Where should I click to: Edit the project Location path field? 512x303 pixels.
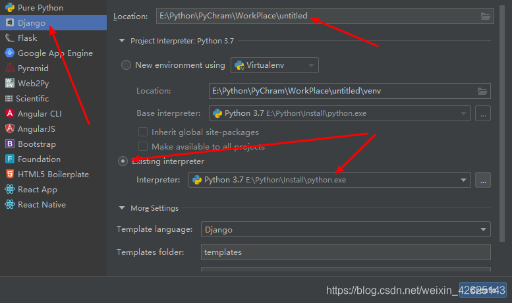tap(325, 16)
